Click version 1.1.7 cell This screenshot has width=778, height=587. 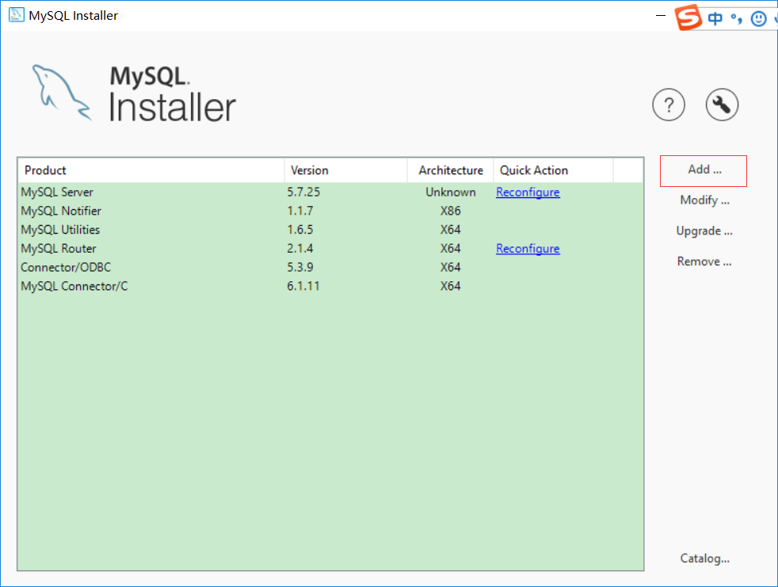pyautogui.click(x=299, y=211)
